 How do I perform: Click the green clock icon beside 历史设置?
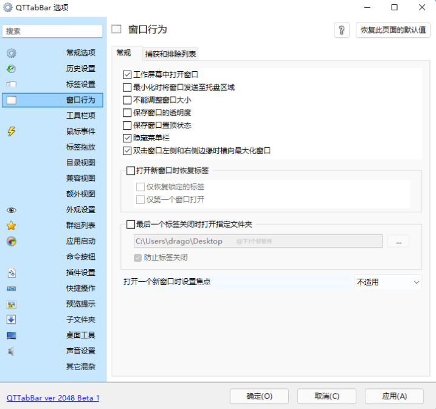click(12, 69)
